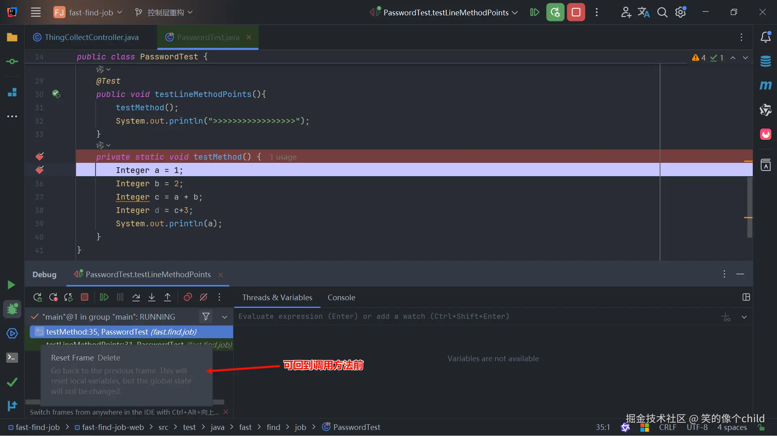Stop debugging with the red square in Debug toolbar
Image resolution: width=777 pixels, height=436 pixels.
click(x=85, y=297)
